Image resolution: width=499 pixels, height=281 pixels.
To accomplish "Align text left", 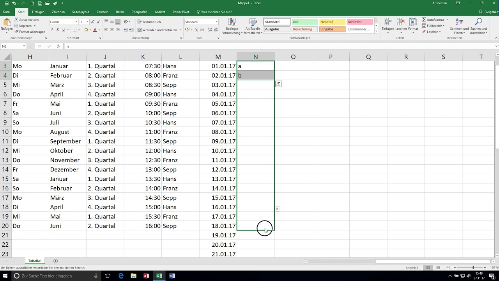I will coord(106,30).
